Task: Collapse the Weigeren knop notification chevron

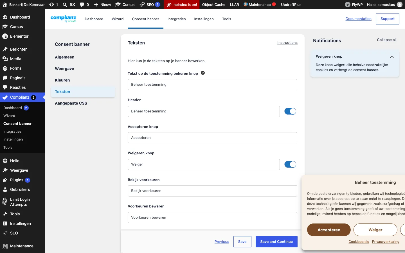Action: click(x=392, y=57)
